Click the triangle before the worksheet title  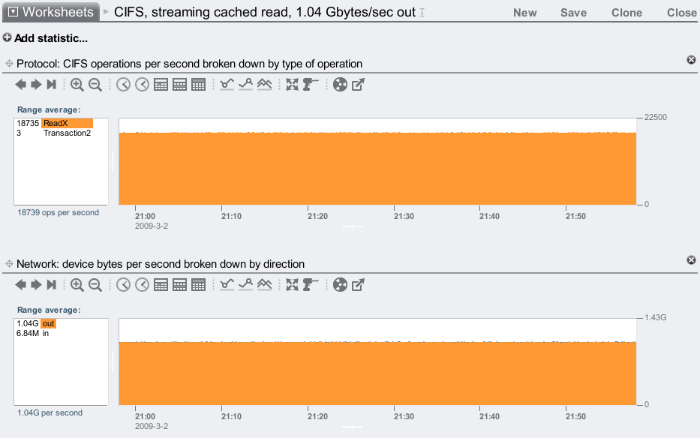(x=106, y=12)
